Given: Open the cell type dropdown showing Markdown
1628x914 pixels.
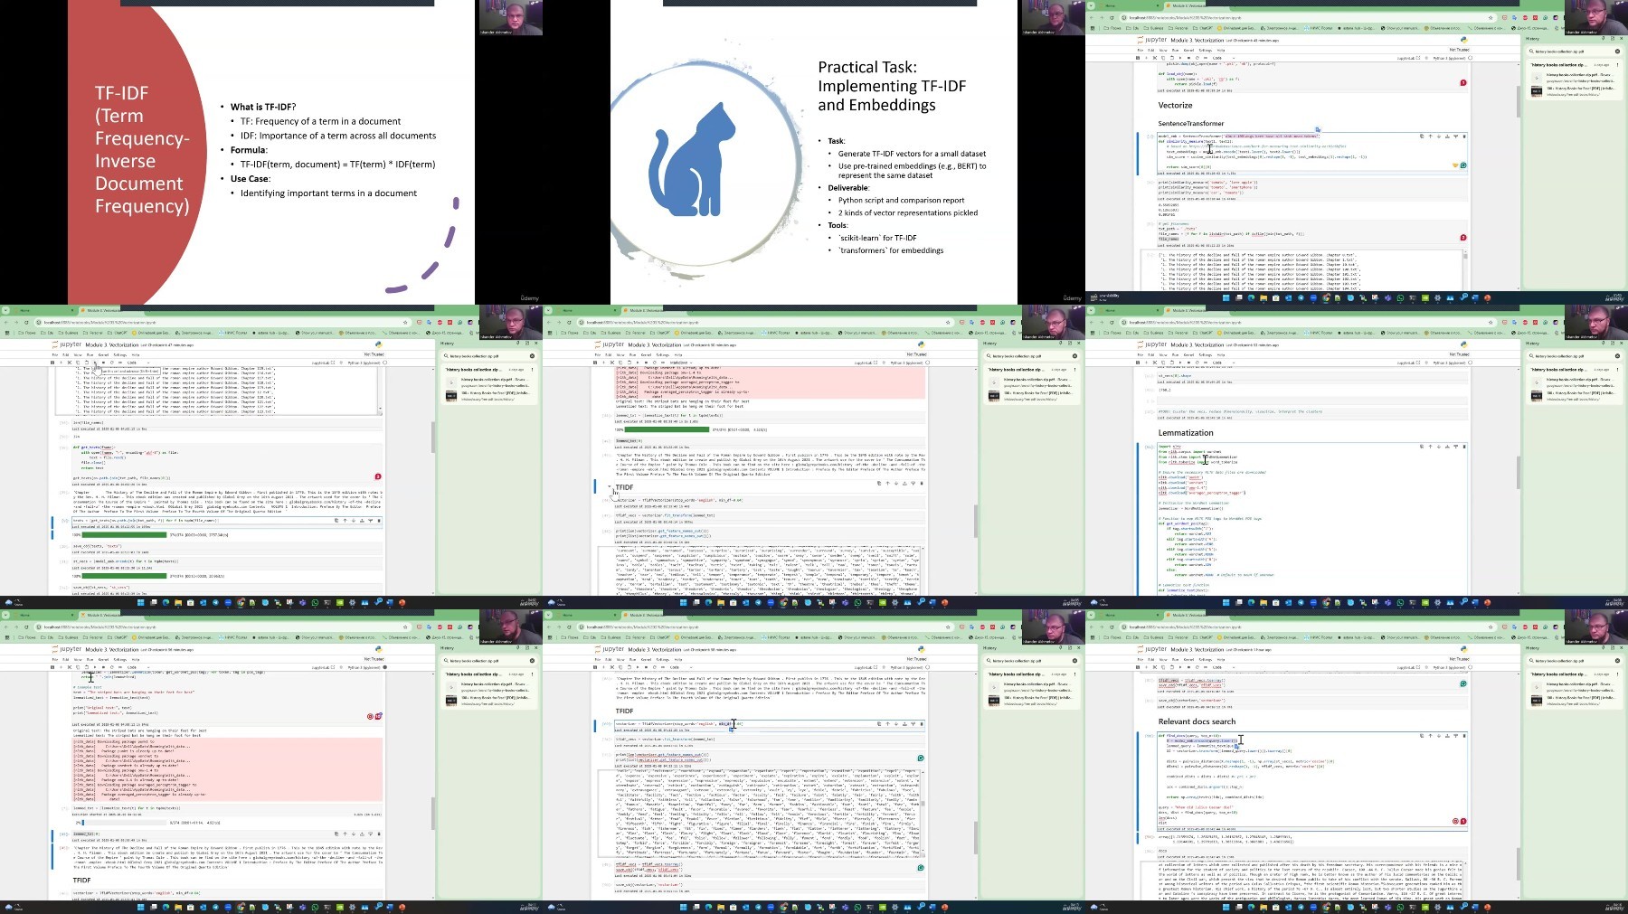Looking at the screenshot, I should point(681,363).
